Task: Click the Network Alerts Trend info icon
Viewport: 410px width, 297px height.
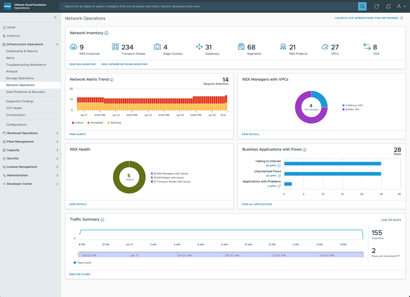Action: [112, 80]
